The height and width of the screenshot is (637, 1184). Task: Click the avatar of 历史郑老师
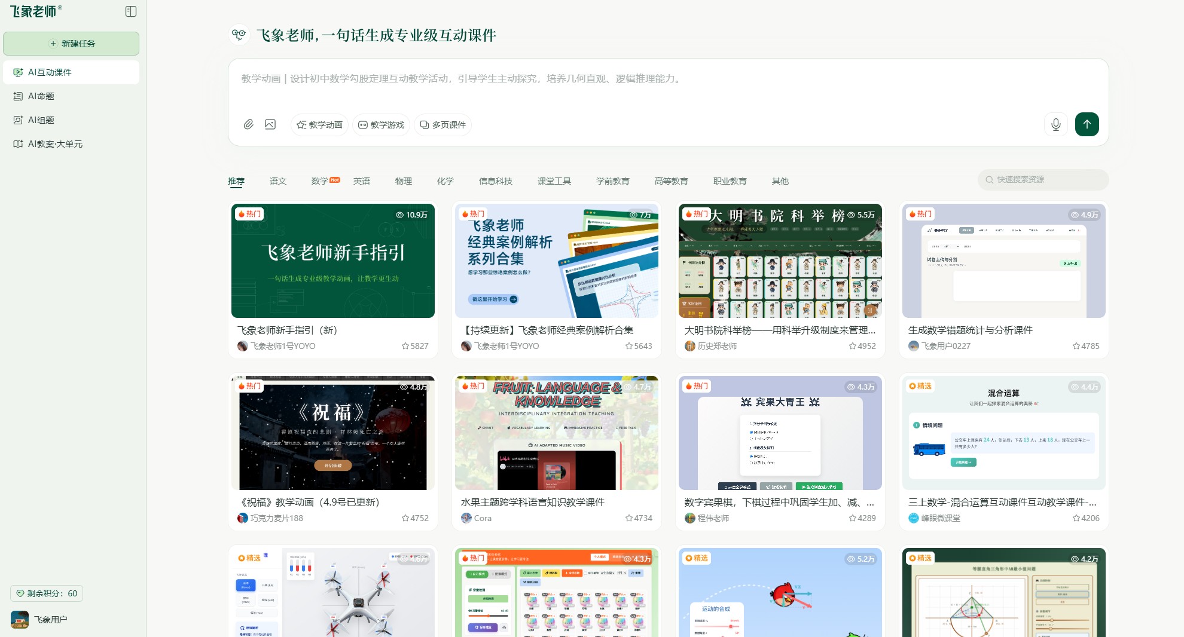[690, 346]
